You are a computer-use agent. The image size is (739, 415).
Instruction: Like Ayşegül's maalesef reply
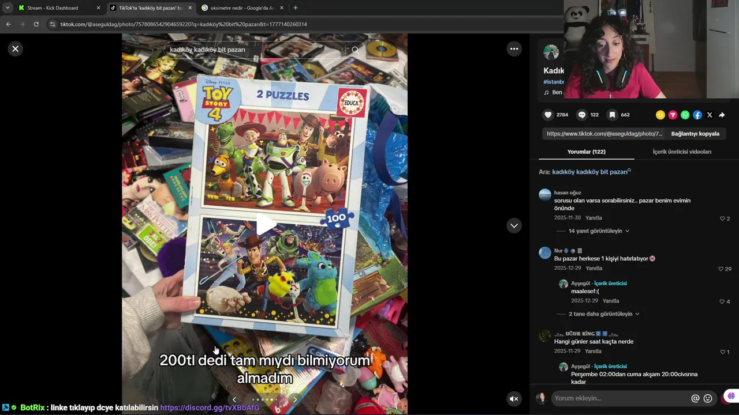tap(722, 301)
